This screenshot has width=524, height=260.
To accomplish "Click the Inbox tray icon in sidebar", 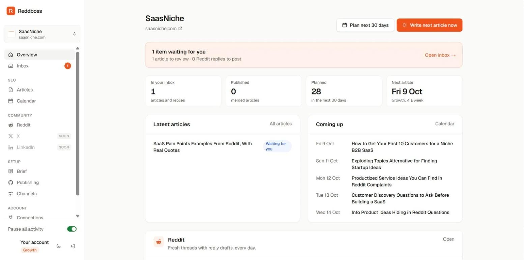I will 11,66.
